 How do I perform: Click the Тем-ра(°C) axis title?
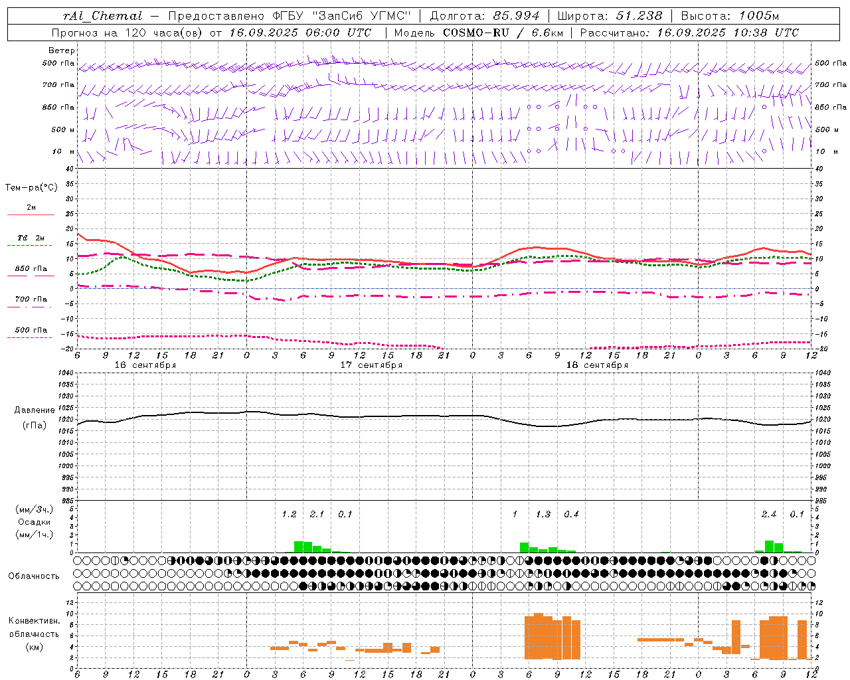[31, 188]
